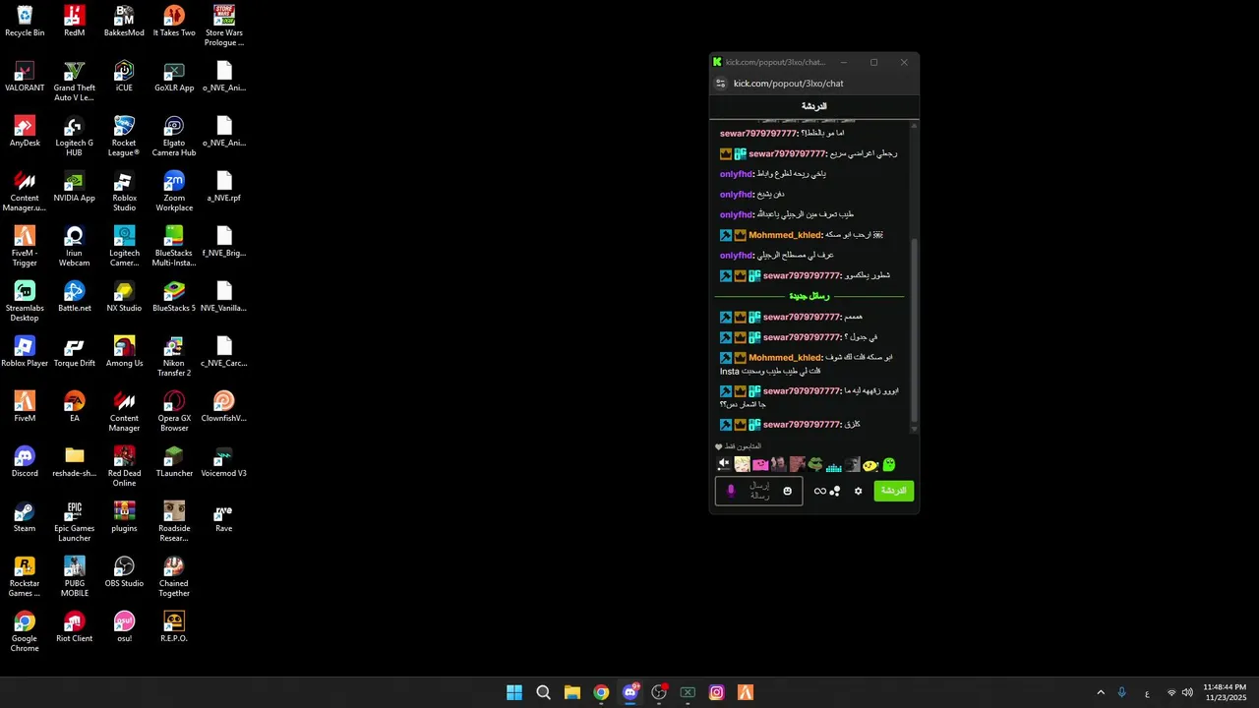1259x708 pixels.
Task: Select the Discord desktop shortcut
Action: point(25,462)
